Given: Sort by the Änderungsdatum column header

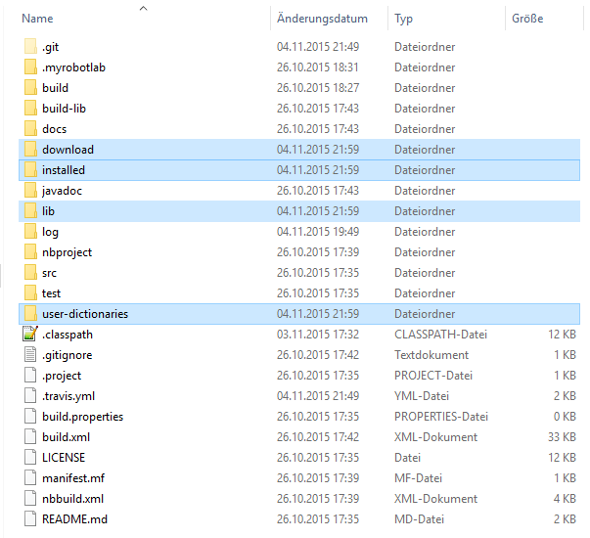Looking at the screenshot, I should [x=322, y=19].
